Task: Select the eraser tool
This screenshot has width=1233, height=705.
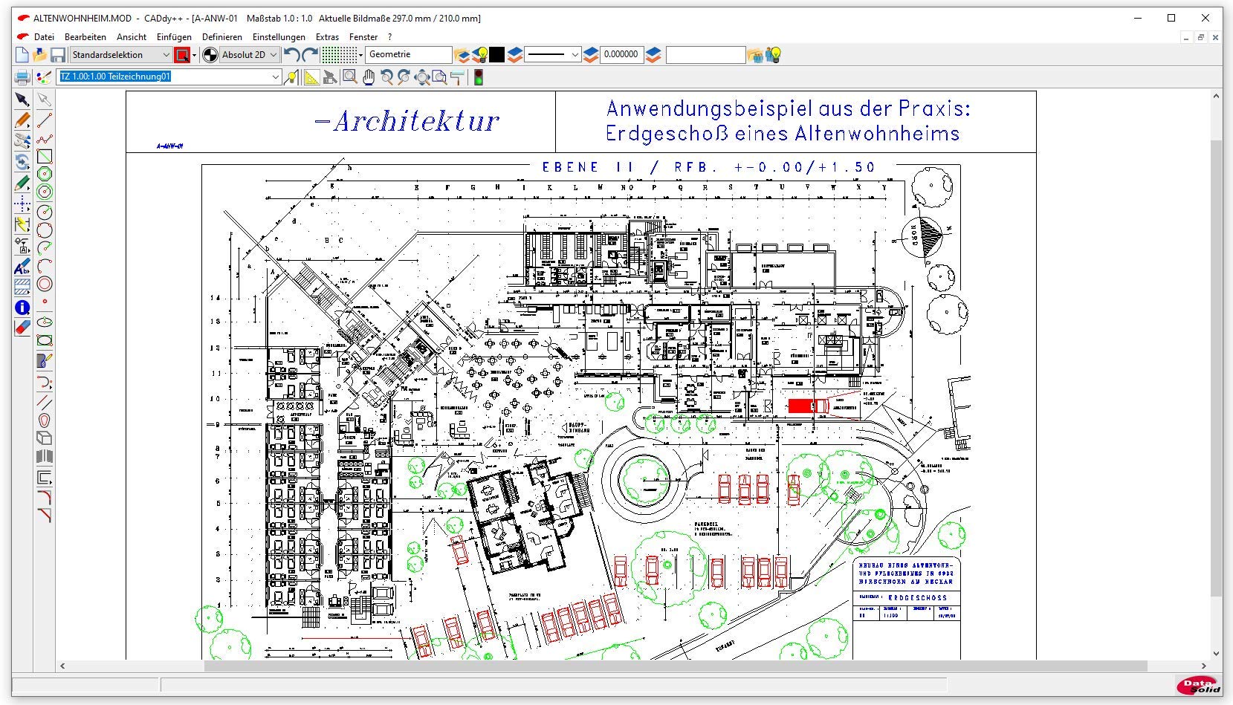Action: pyautogui.click(x=22, y=327)
